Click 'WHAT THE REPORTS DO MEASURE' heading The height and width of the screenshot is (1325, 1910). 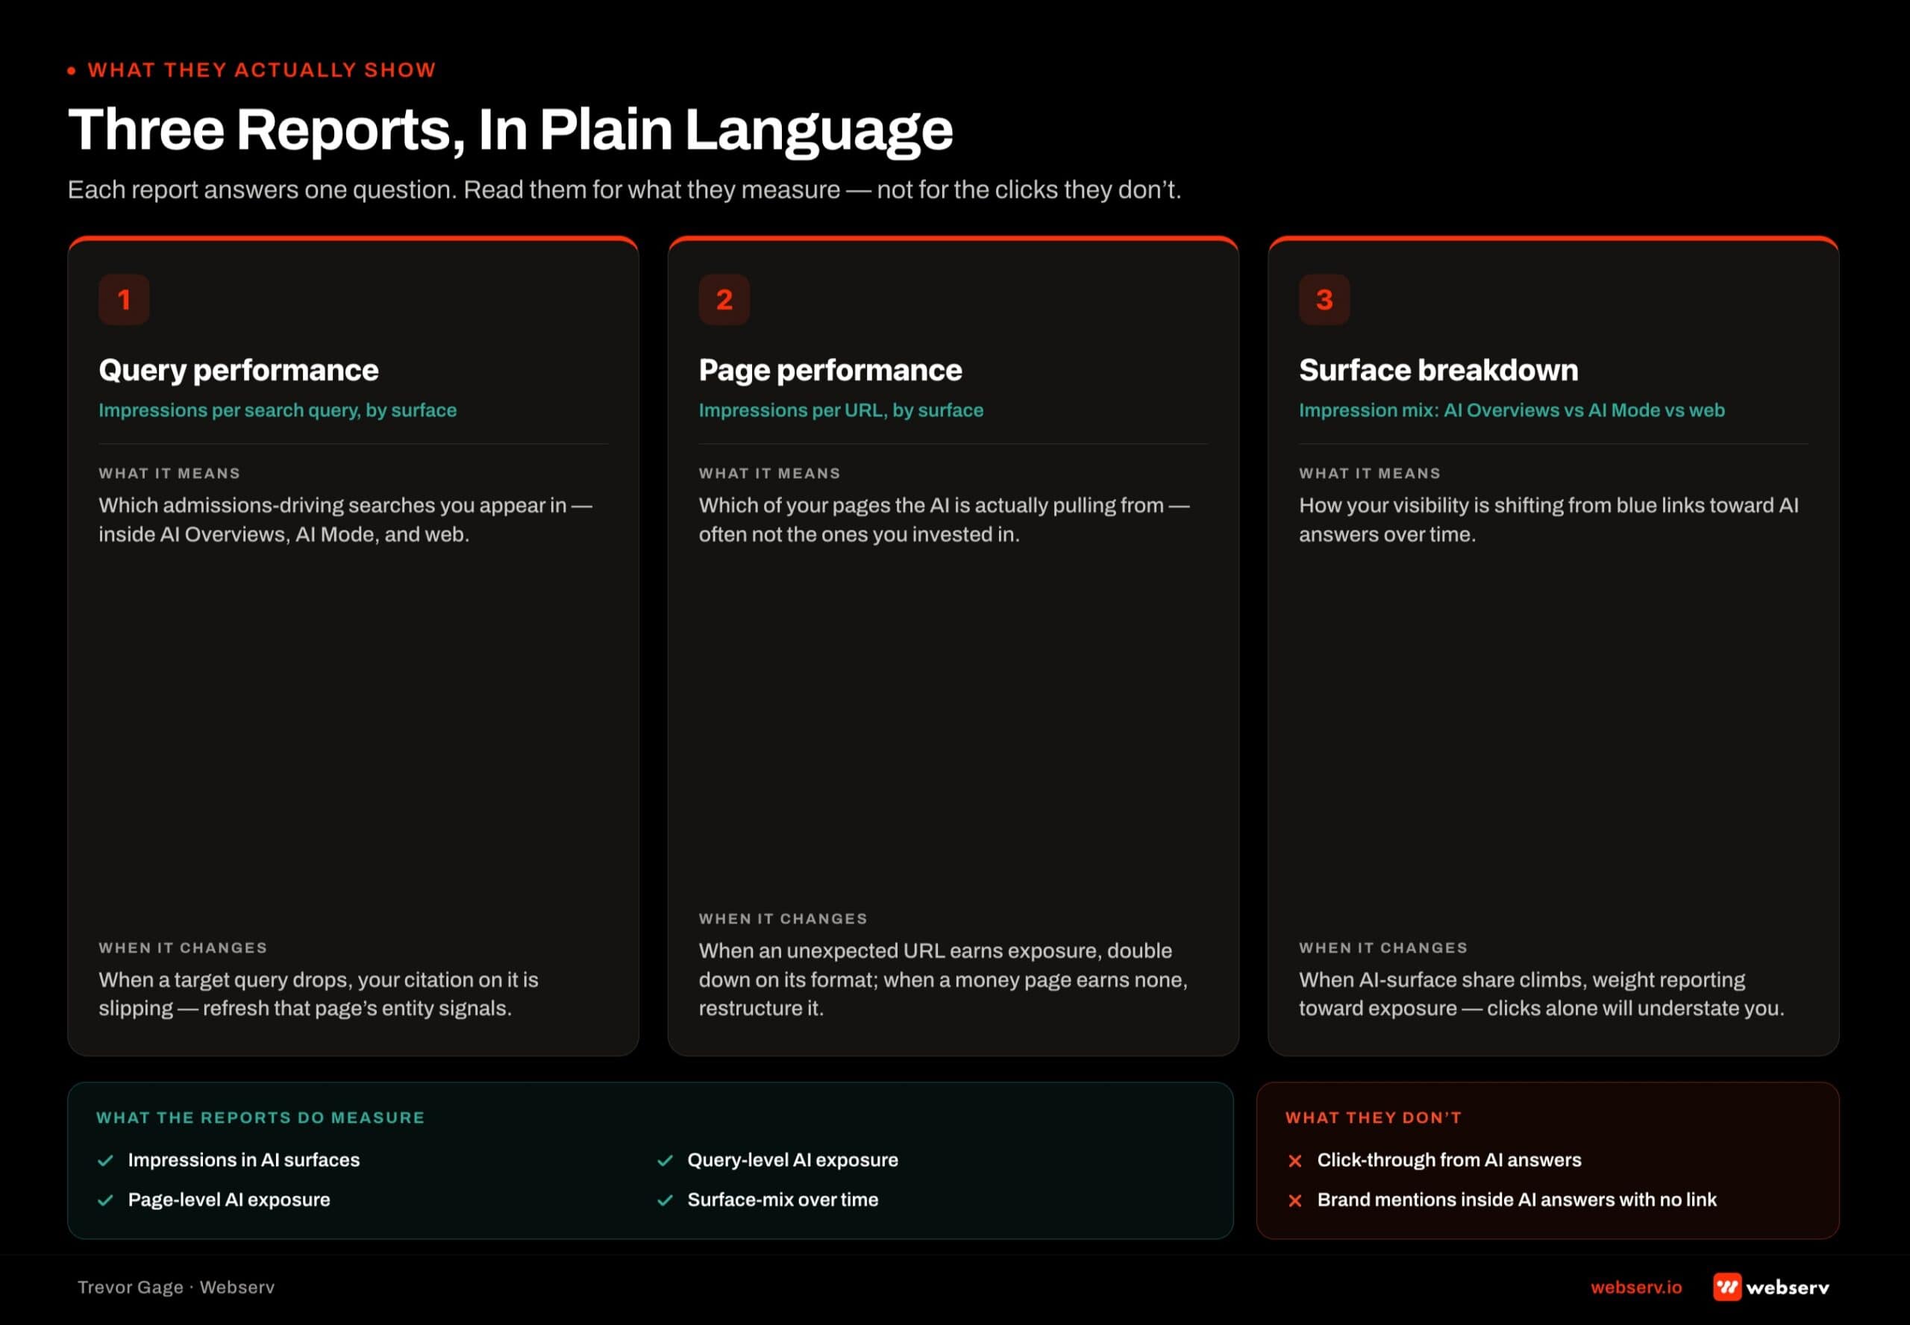[260, 1118]
